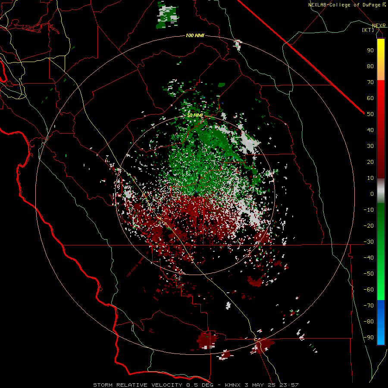Click the 90 value on the velocity scale
The height and width of the screenshot is (388, 388).
coord(370,50)
